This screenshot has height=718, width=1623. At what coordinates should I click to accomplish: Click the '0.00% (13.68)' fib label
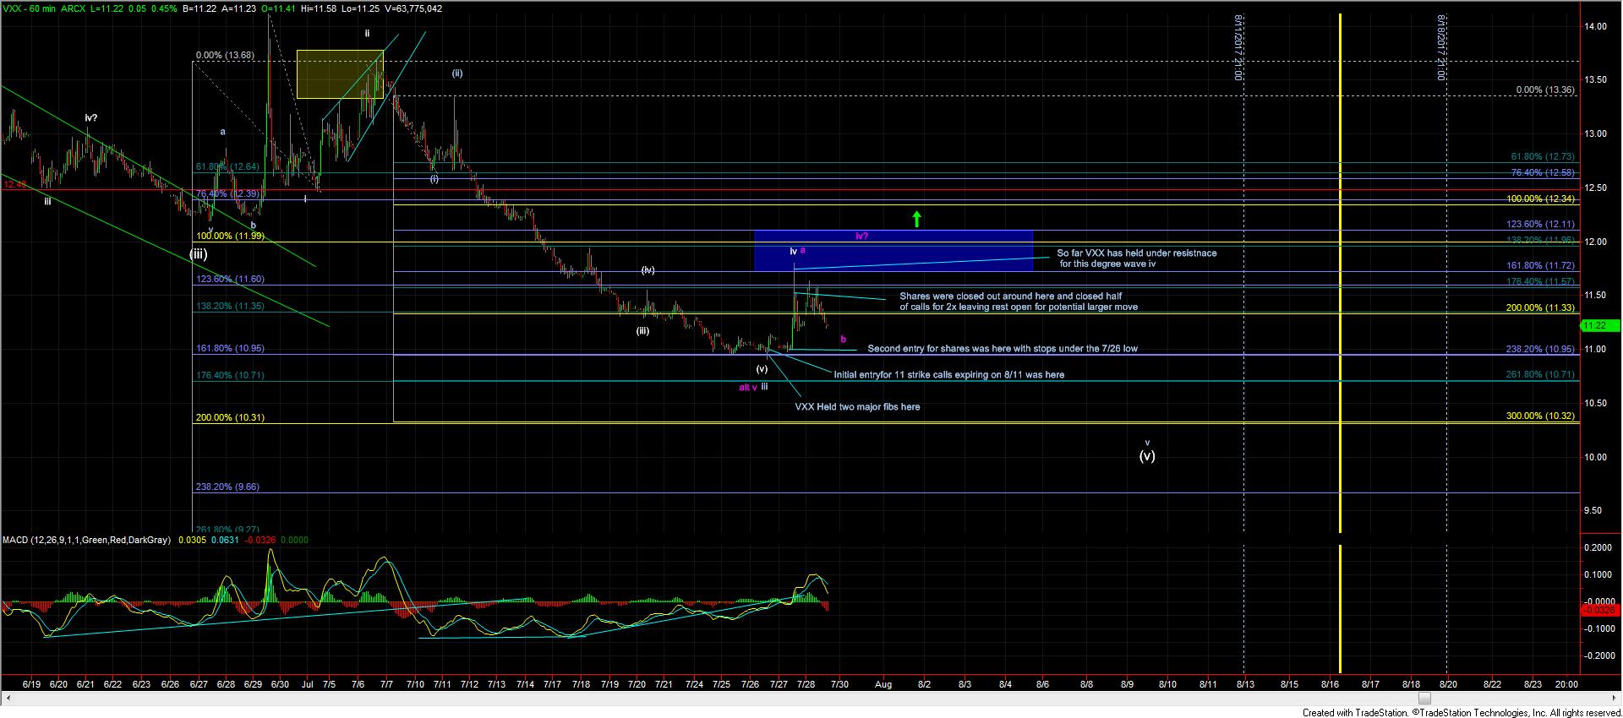(x=225, y=56)
